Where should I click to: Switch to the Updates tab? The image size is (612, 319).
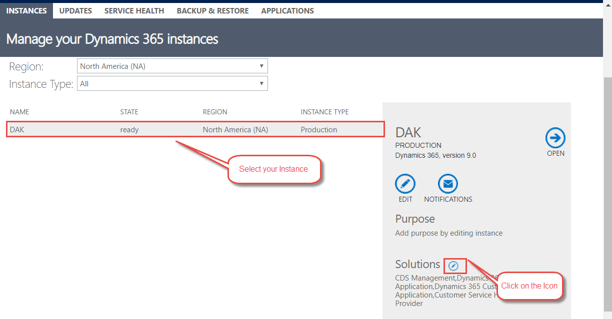tap(75, 10)
